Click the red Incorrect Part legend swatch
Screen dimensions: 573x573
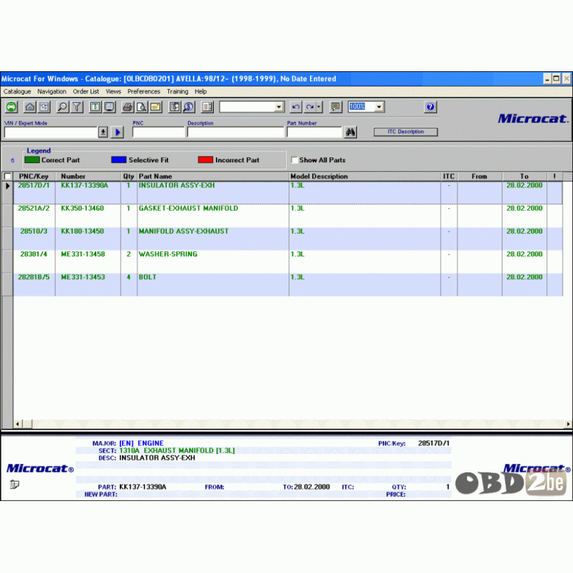(206, 160)
